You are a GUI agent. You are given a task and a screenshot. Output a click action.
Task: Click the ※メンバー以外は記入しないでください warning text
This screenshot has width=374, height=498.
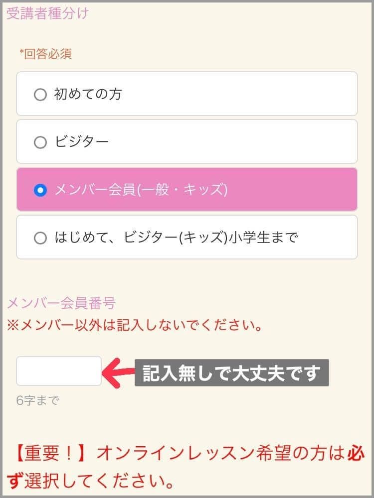(x=135, y=327)
